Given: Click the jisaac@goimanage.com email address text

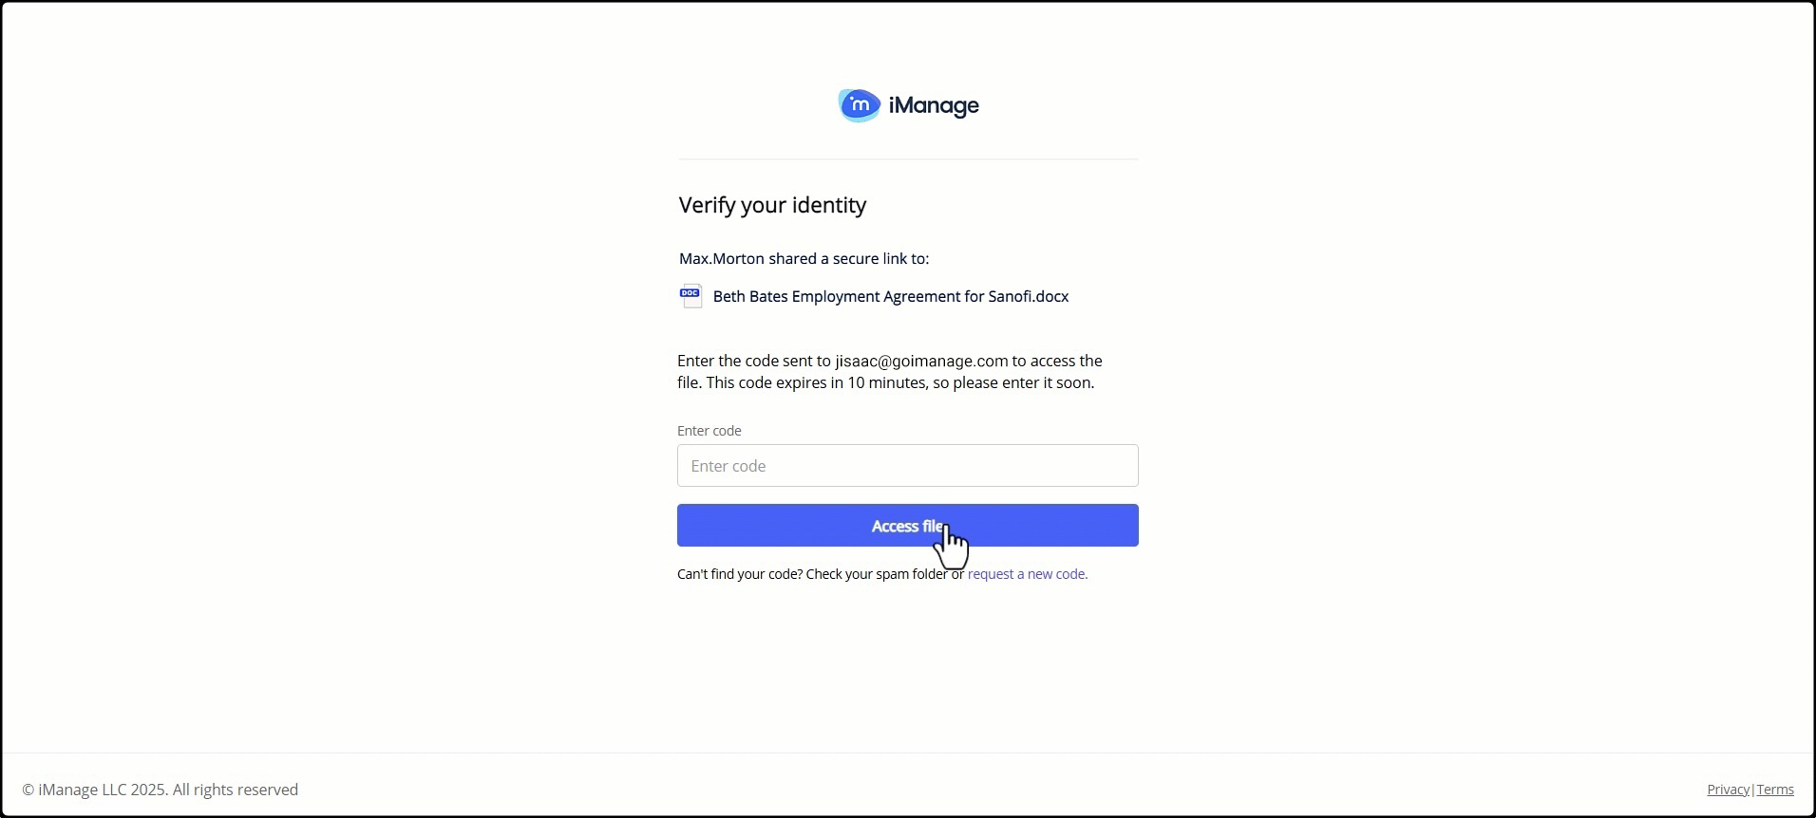Looking at the screenshot, I should 921,362.
